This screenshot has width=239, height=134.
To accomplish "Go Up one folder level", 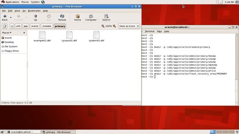I will (x=35, y=17).
